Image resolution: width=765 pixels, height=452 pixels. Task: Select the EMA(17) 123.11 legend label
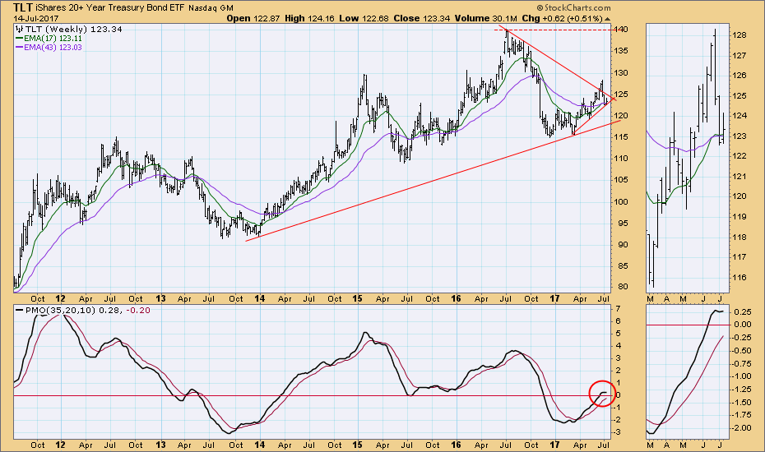tap(56, 38)
